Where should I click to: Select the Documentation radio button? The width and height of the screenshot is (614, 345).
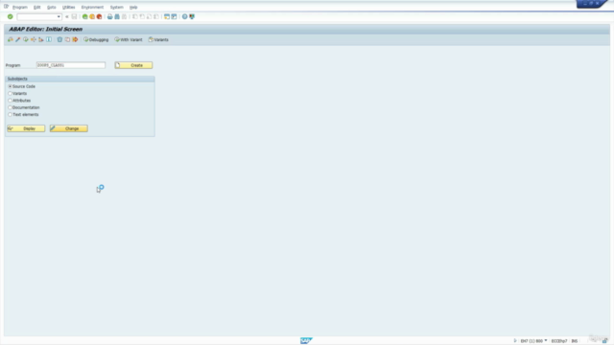pyautogui.click(x=11, y=107)
